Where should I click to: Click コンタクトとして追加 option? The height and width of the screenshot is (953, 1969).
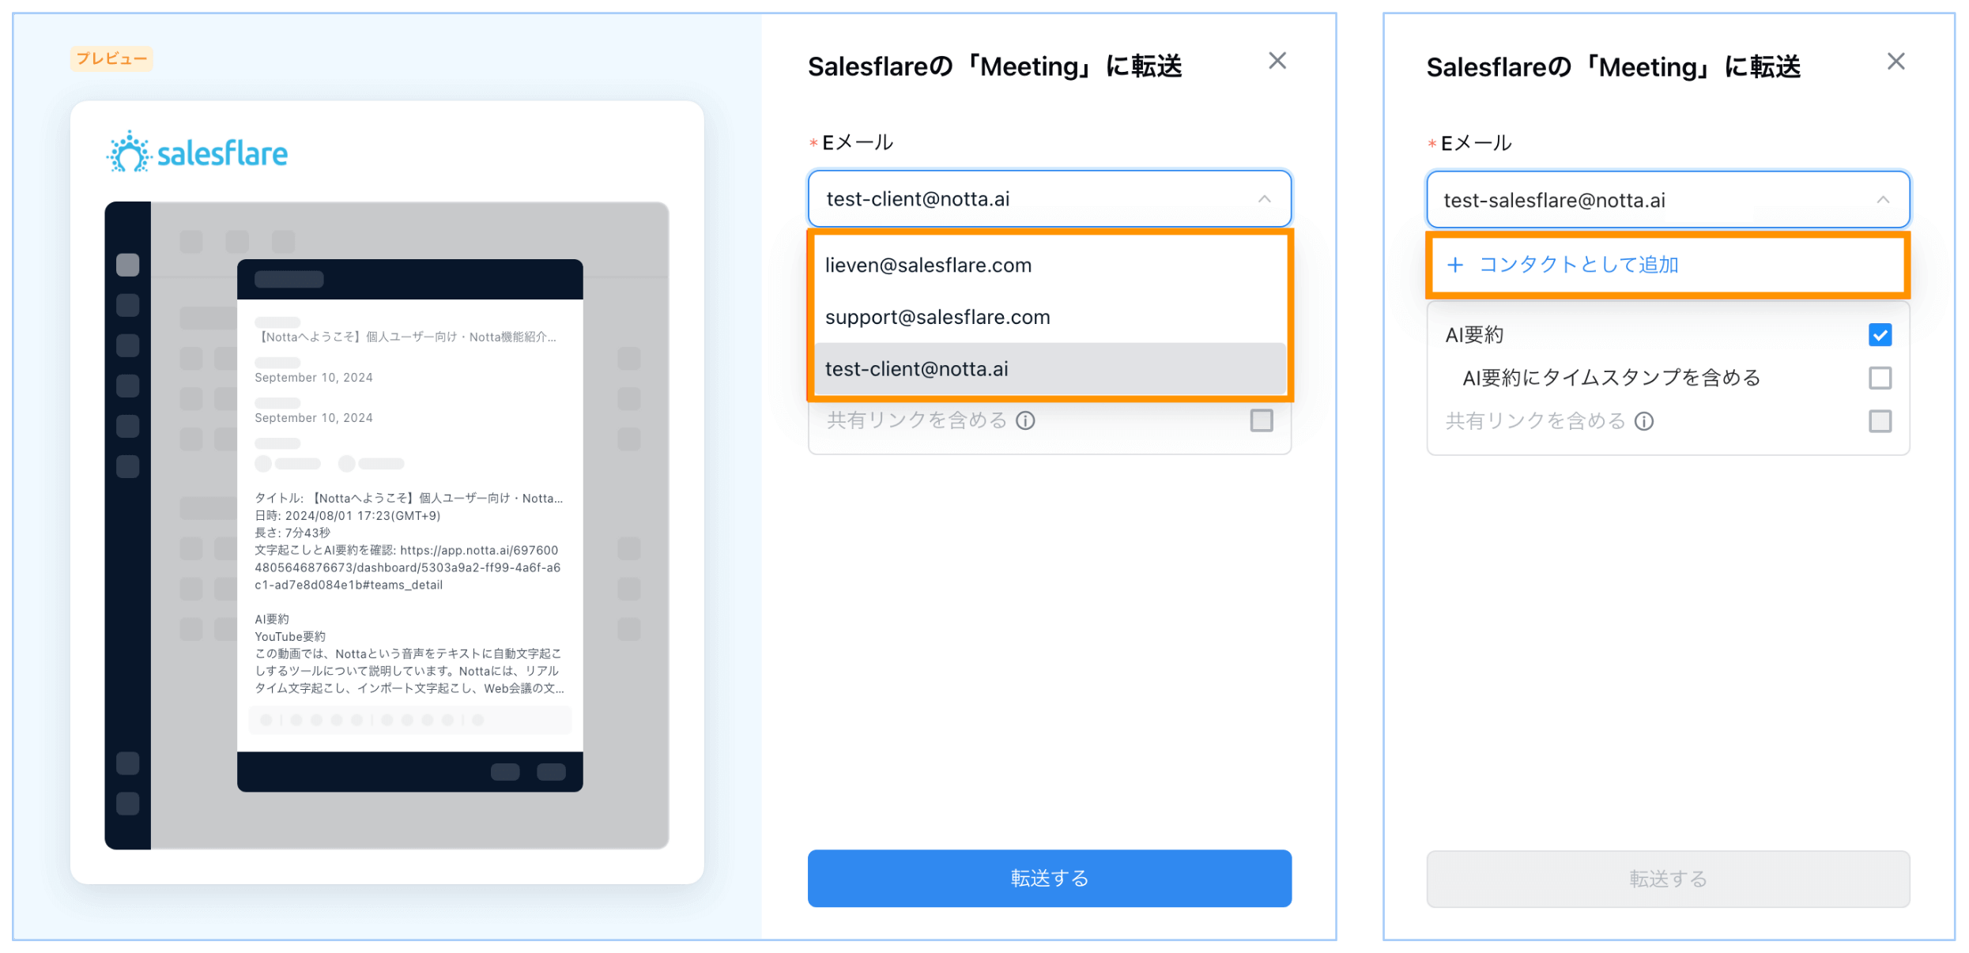[x=1668, y=265]
